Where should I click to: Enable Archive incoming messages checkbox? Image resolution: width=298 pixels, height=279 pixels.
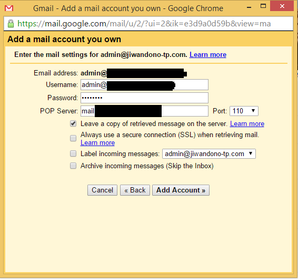[x=73, y=166]
